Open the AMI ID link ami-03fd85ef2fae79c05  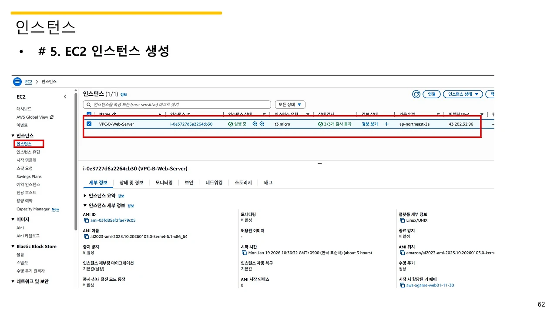113,220
